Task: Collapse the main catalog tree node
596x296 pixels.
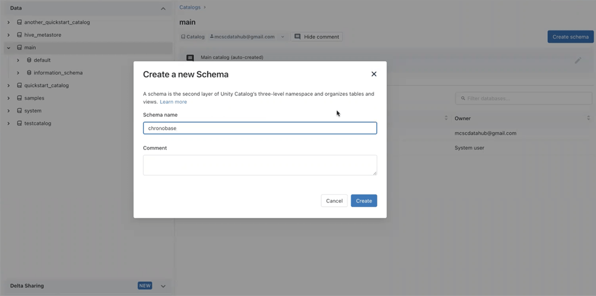Action: [8, 48]
